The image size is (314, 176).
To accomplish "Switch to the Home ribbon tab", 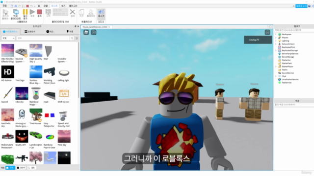I will click(39, 6).
